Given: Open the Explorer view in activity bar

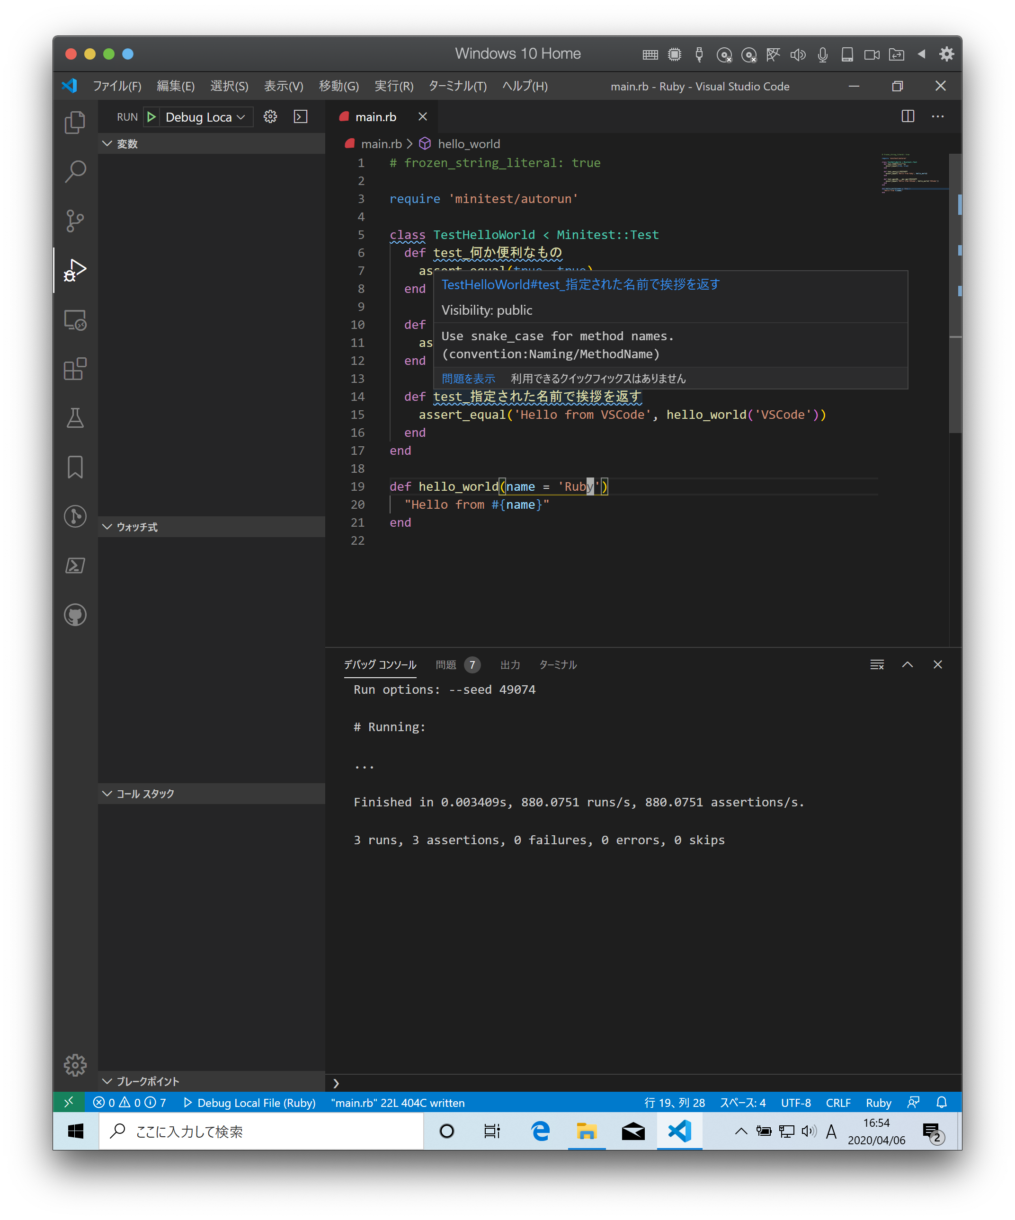Looking at the screenshot, I should tap(75, 122).
